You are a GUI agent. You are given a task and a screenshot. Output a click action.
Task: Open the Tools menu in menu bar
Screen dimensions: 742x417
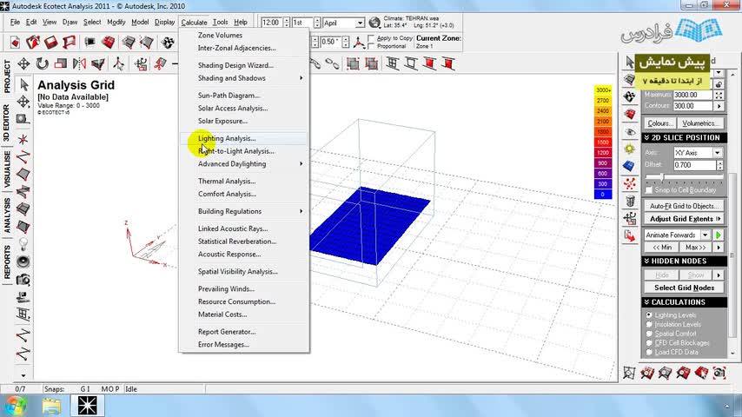(220, 23)
